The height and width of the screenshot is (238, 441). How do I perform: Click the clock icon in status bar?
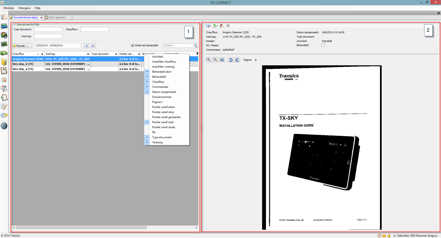pyautogui.click(x=379, y=236)
